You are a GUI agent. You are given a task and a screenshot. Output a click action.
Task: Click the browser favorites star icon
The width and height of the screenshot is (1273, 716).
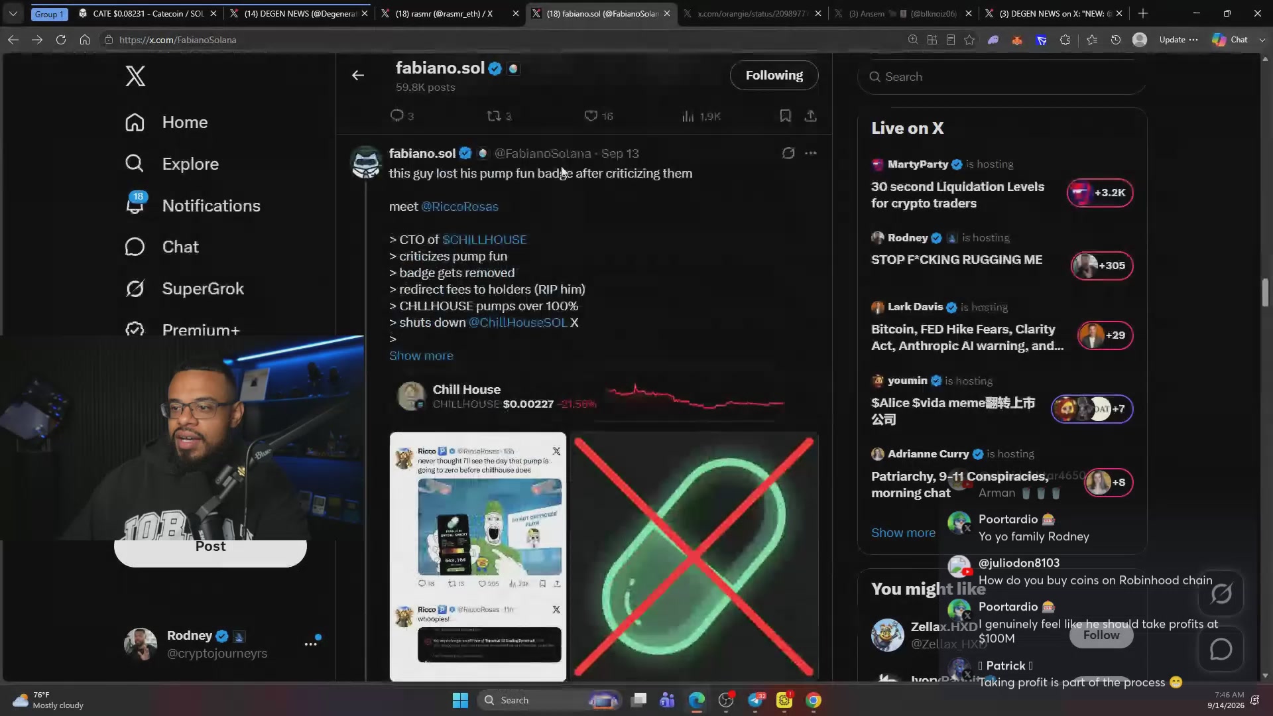[x=969, y=40]
